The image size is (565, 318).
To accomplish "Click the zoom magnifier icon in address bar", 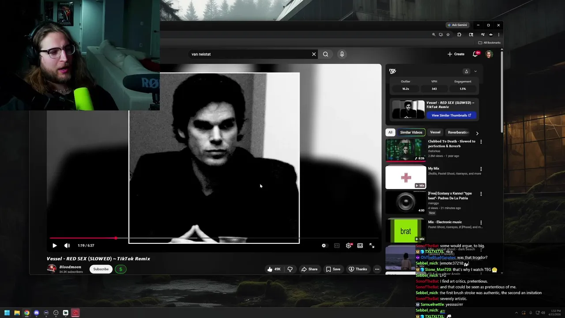I will (433, 34).
